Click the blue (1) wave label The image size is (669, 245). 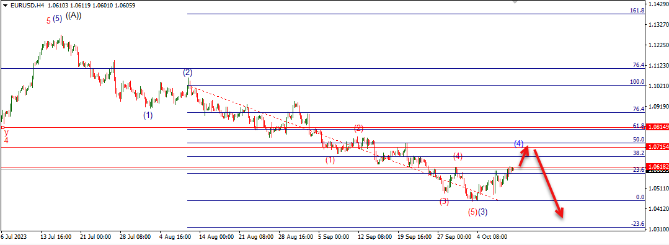(148, 115)
